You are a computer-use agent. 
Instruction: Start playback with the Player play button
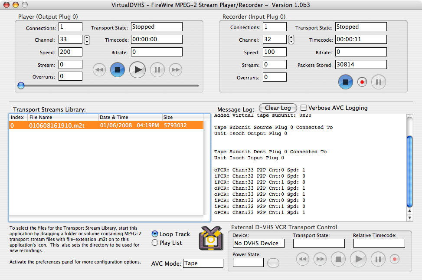point(137,70)
